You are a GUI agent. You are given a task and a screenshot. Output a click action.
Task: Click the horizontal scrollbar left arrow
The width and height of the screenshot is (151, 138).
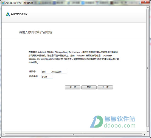(3, 135)
